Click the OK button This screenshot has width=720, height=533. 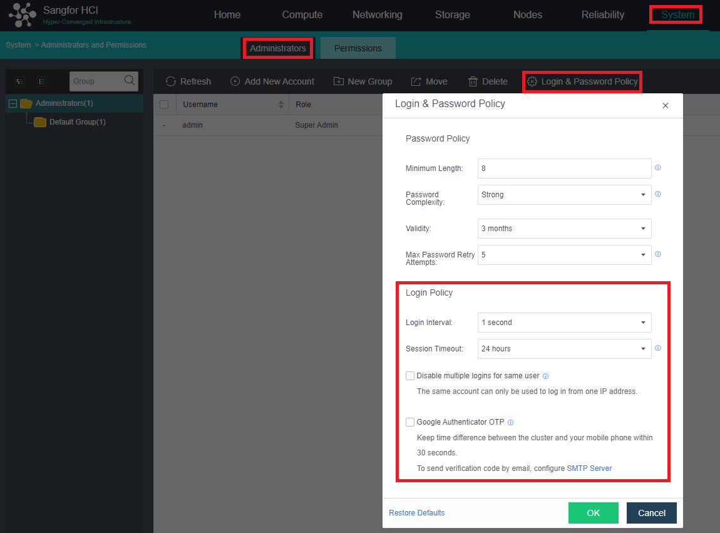[x=594, y=513]
